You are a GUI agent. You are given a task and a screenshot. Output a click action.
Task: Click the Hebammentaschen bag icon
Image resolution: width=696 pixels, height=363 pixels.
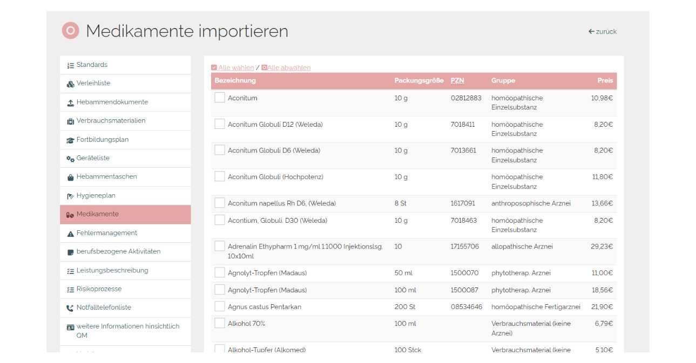click(x=70, y=177)
